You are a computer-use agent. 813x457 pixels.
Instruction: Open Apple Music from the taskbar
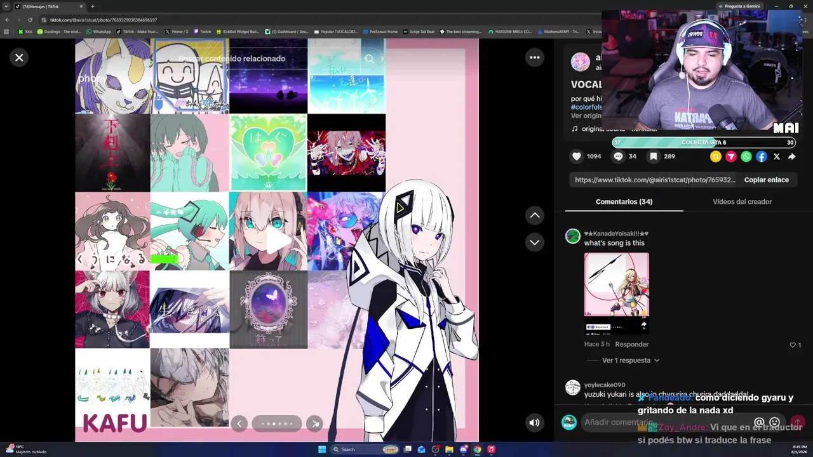(491, 449)
